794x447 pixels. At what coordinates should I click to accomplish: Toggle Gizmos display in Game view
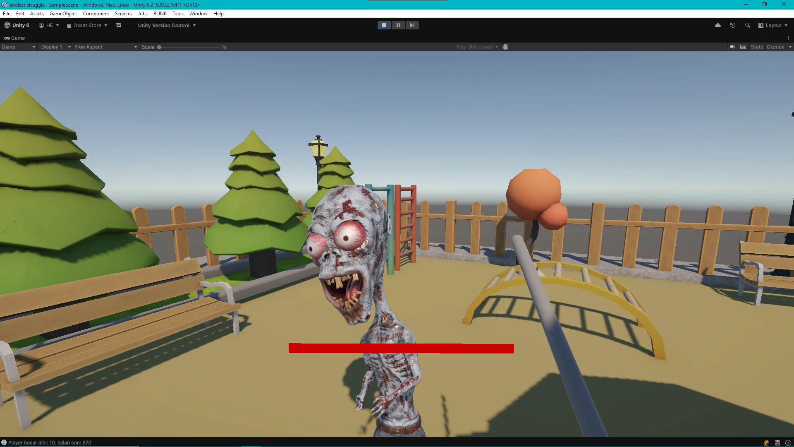[775, 47]
